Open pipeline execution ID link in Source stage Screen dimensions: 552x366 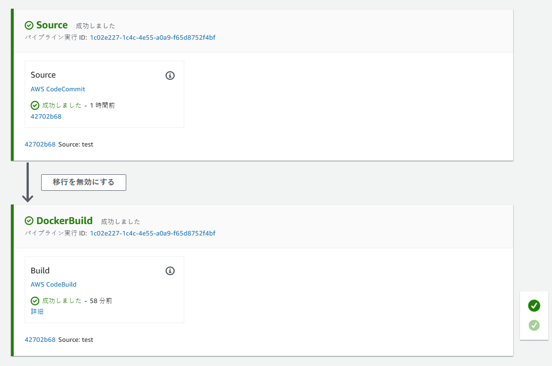152,37
